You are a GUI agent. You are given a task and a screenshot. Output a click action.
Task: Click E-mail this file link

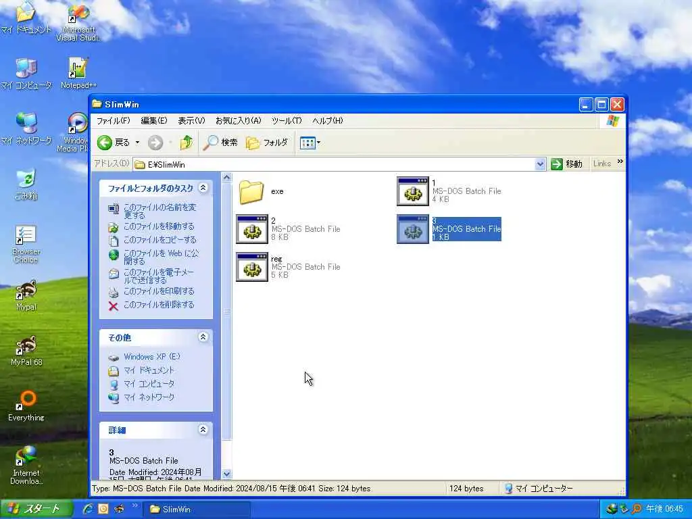[x=158, y=276]
